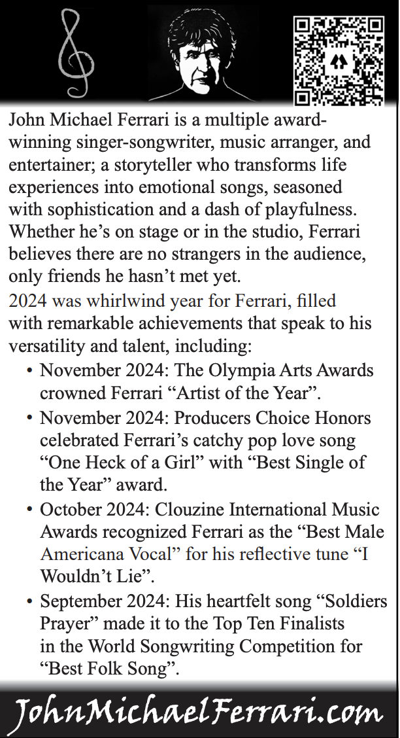The image size is (400, 738).
Task: Click the arrows logo inside the QR code
Action: click(339, 61)
